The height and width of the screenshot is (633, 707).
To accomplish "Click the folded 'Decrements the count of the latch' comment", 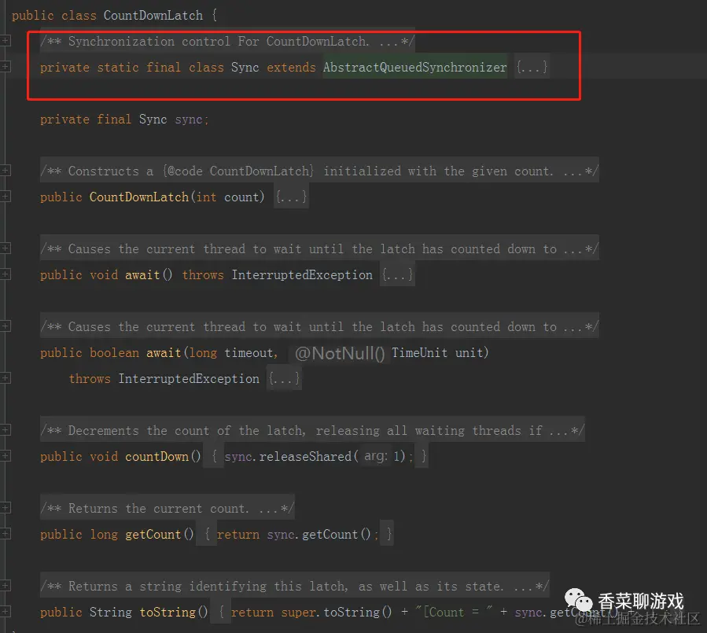I will [x=312, y=431].
